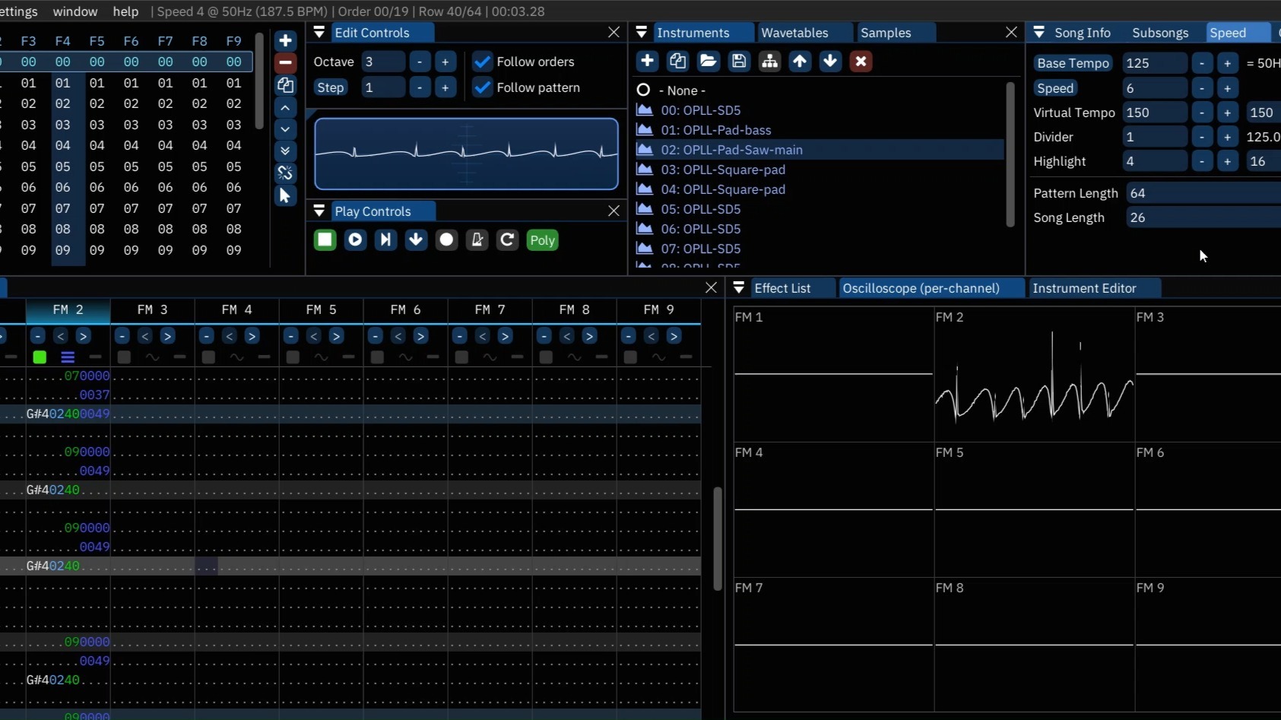Expand FM 2 channel columns with > button
Screen dimensions: 1281x720
tap(84, 335)
